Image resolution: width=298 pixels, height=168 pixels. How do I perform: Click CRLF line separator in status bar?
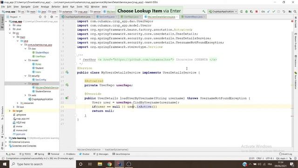[x=260, y=158]
